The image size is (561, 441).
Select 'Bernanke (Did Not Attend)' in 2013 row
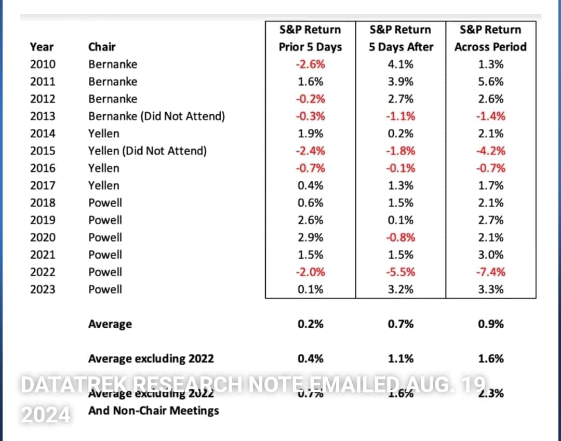[x=156, y=116]
